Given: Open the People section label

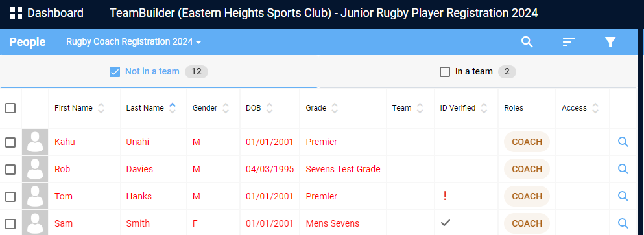Looking at the screenshot, I should (27, 42).
